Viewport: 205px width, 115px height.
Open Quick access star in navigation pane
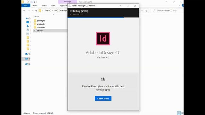27,19
